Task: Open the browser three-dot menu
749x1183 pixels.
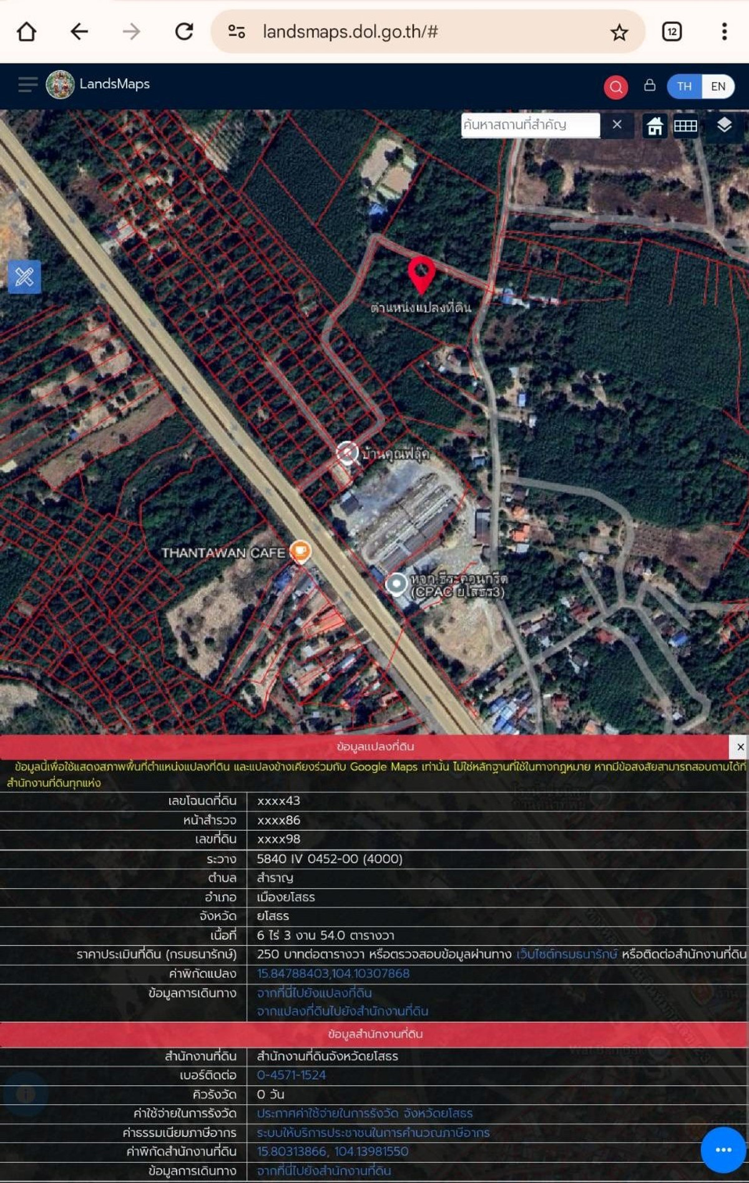Action: point(724,31)
